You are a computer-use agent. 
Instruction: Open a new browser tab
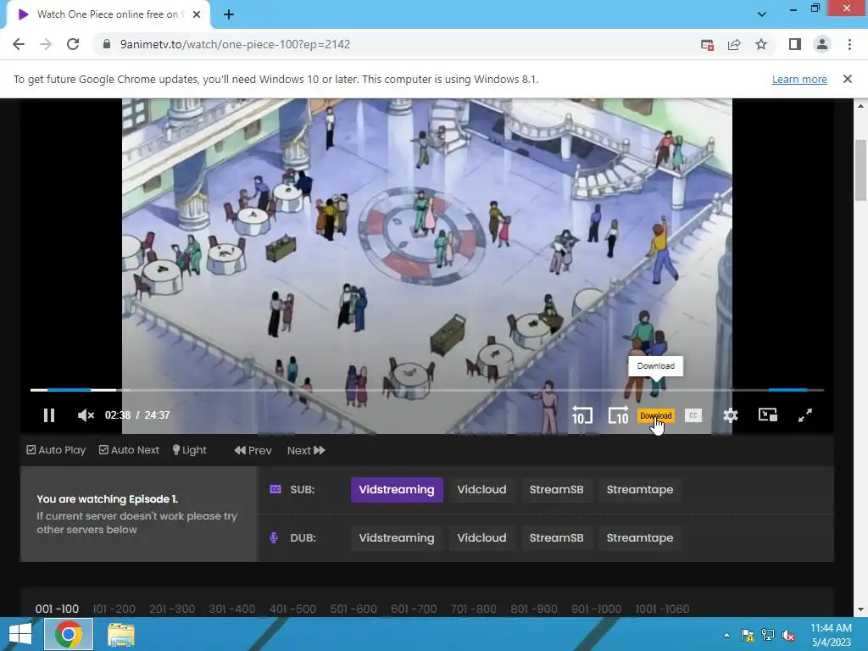(229, 15)
